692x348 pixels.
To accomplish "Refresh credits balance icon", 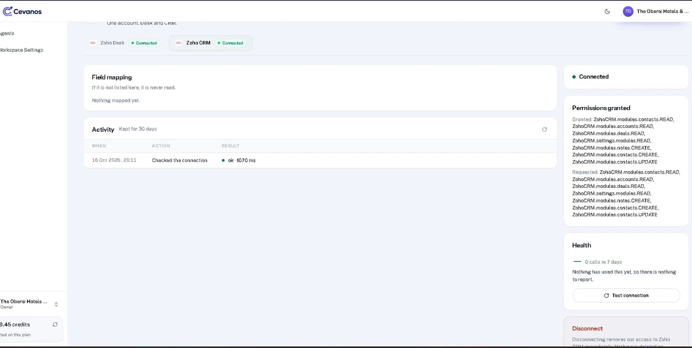I will (55, 324).
